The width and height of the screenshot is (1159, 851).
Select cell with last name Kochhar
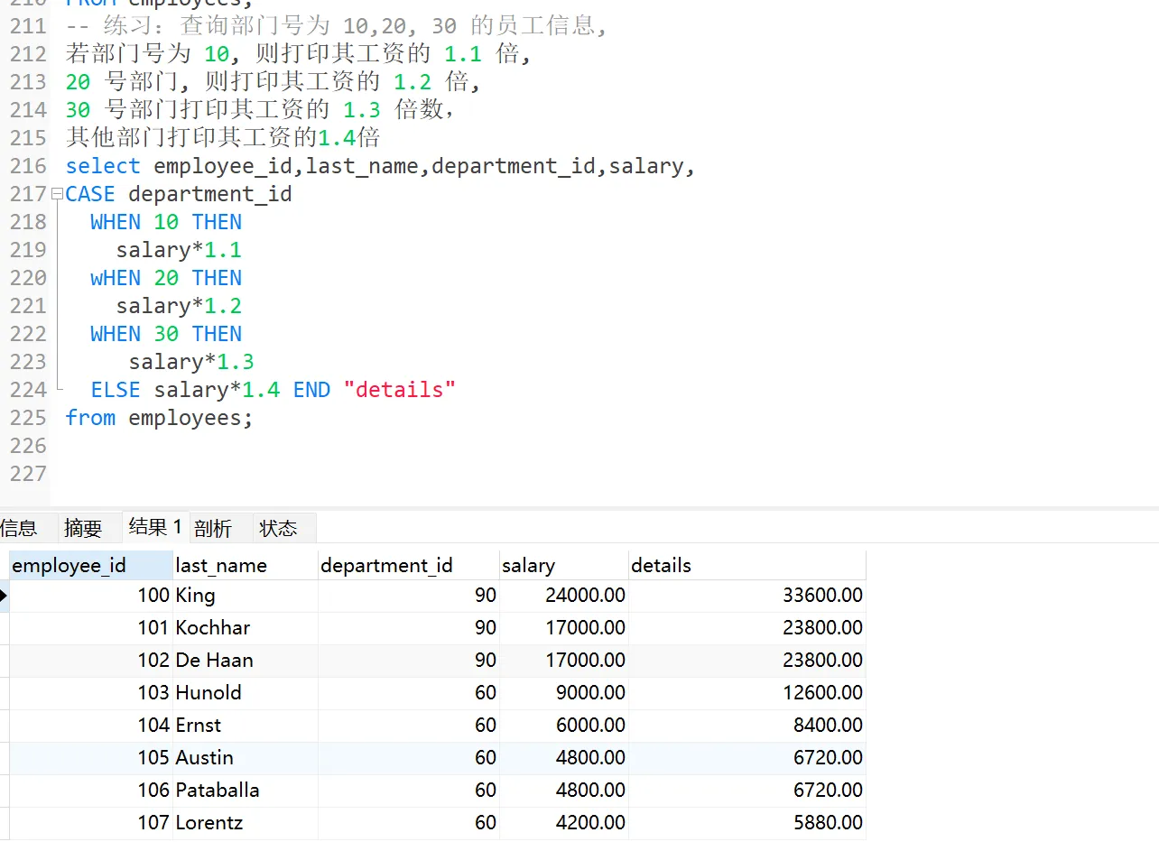coord(246,628)
